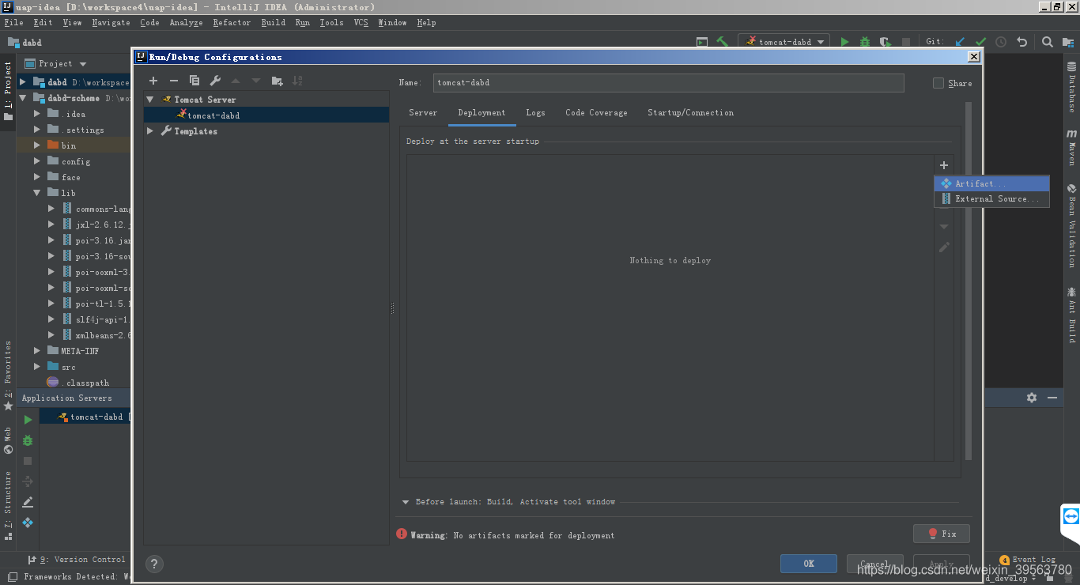Build project with the hammer icon
1080x585 pixels.
722,42
